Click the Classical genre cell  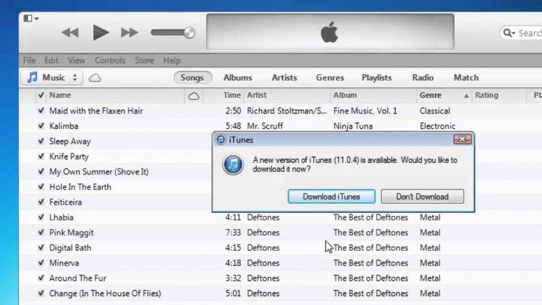(x=435, y=110)
